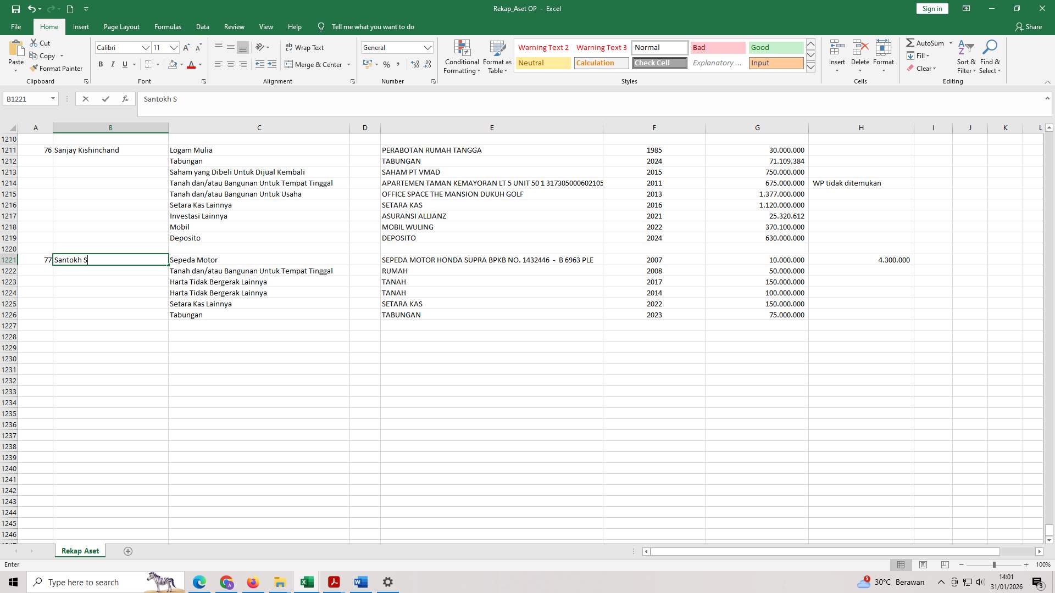Click the Increase Decimal icon

pyautogui.click(x=414, y=64)
